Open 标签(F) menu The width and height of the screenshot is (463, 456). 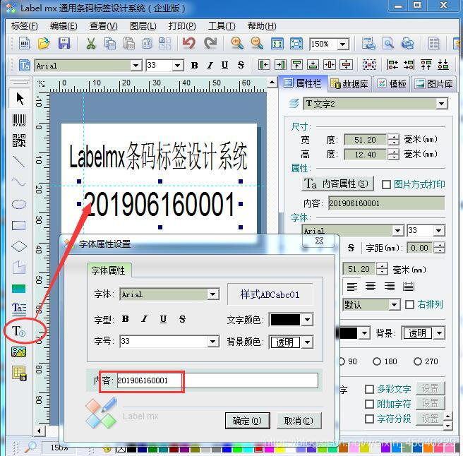25,26
